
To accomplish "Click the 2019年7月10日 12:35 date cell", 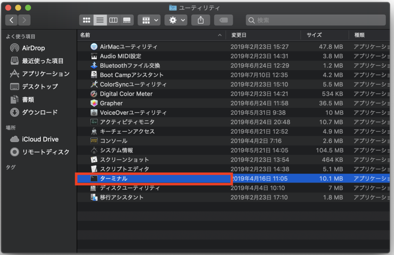I will click(259, 75).
